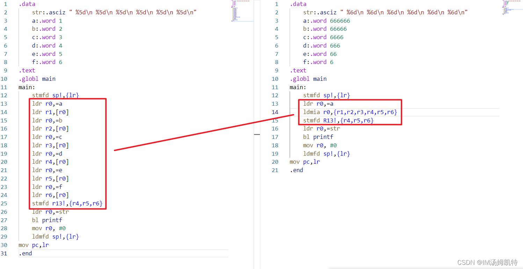
Task: Click the 'e:.word 5' line
Action: (47, 54)
